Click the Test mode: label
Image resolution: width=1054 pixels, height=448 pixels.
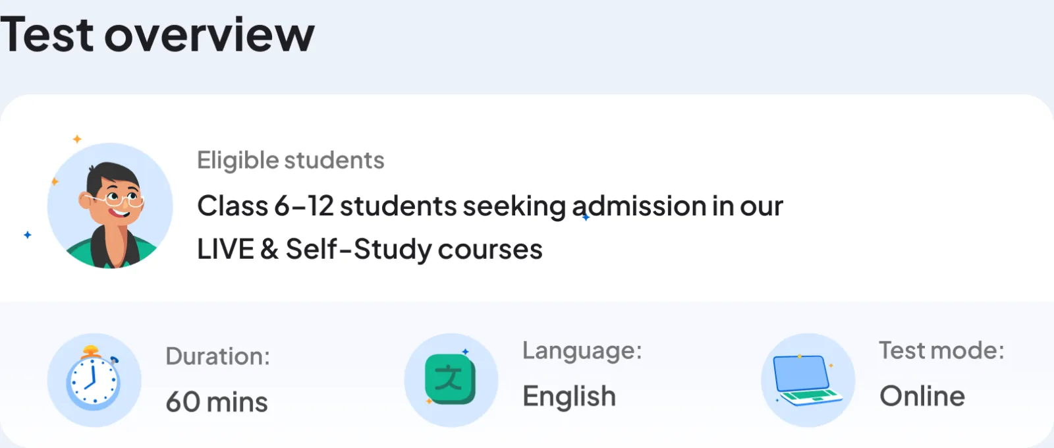point(941,350)
